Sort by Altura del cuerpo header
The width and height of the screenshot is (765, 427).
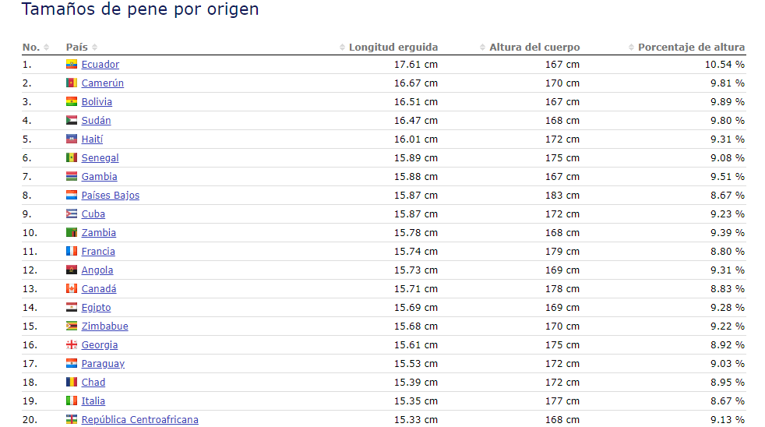tap(534, 48)
